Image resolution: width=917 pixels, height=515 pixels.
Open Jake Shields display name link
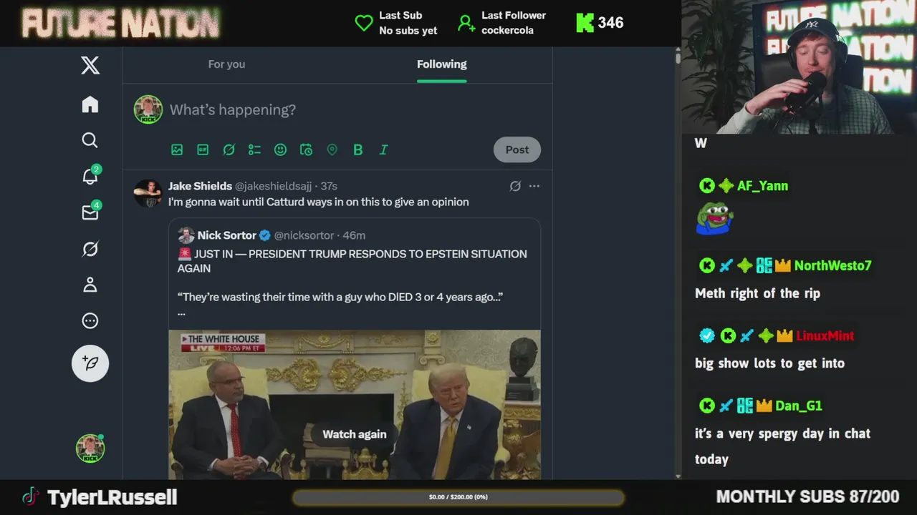pyautogui.click(x=200, y=186)
